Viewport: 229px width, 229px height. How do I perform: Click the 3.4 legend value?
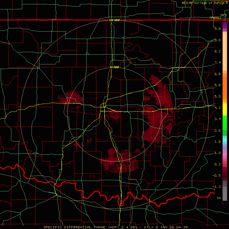coord(218,119)
